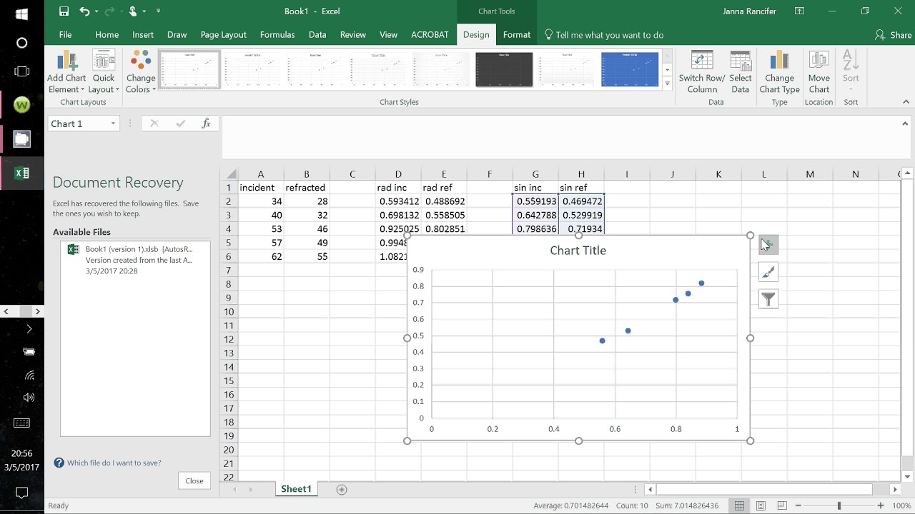Image resolution: width=915 pixels, height=514 pixels.
Task: Click the Cortana circle icon
Action: pyautogui.click(x=21, y=43)
